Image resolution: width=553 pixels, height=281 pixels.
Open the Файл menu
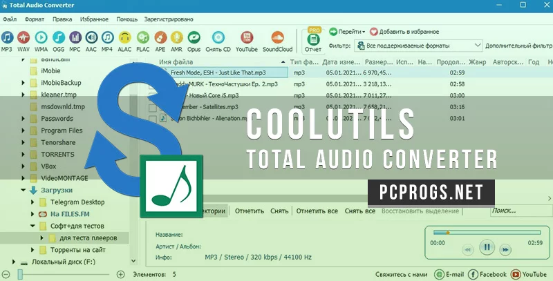point(9,19)
